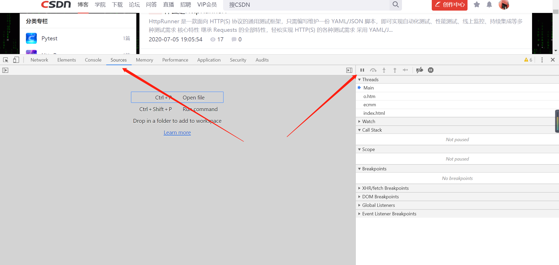Expand the Global Listeners section
Viewport: 559px width, 265px height.
[x=359, y=205]
